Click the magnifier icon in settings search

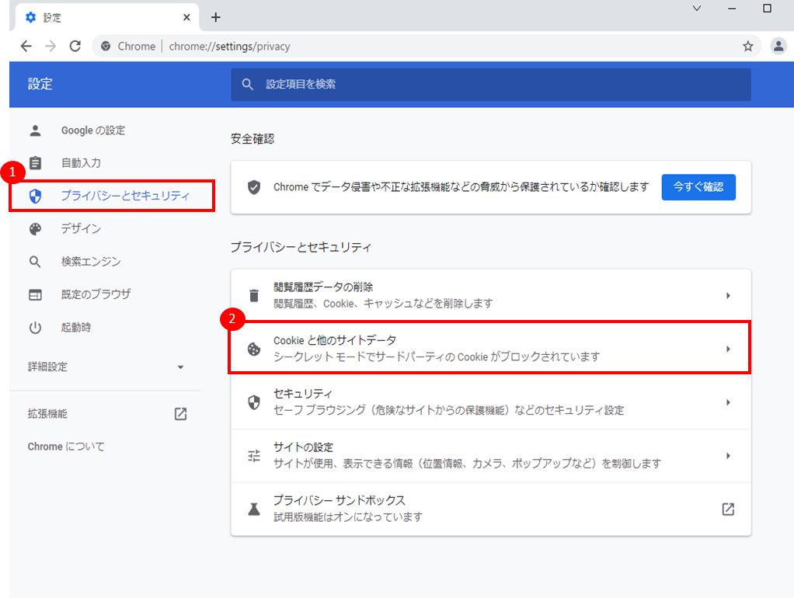[x=247, y=84]
